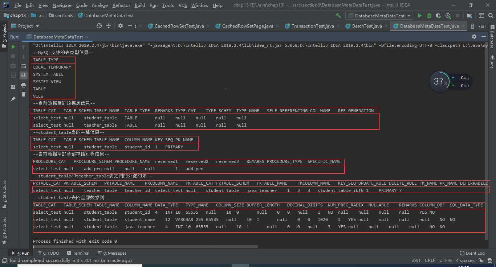Click 'SYSTEM VIEW' console output line
The width and height of the screenshot is (496, 267).
point(47,82)
